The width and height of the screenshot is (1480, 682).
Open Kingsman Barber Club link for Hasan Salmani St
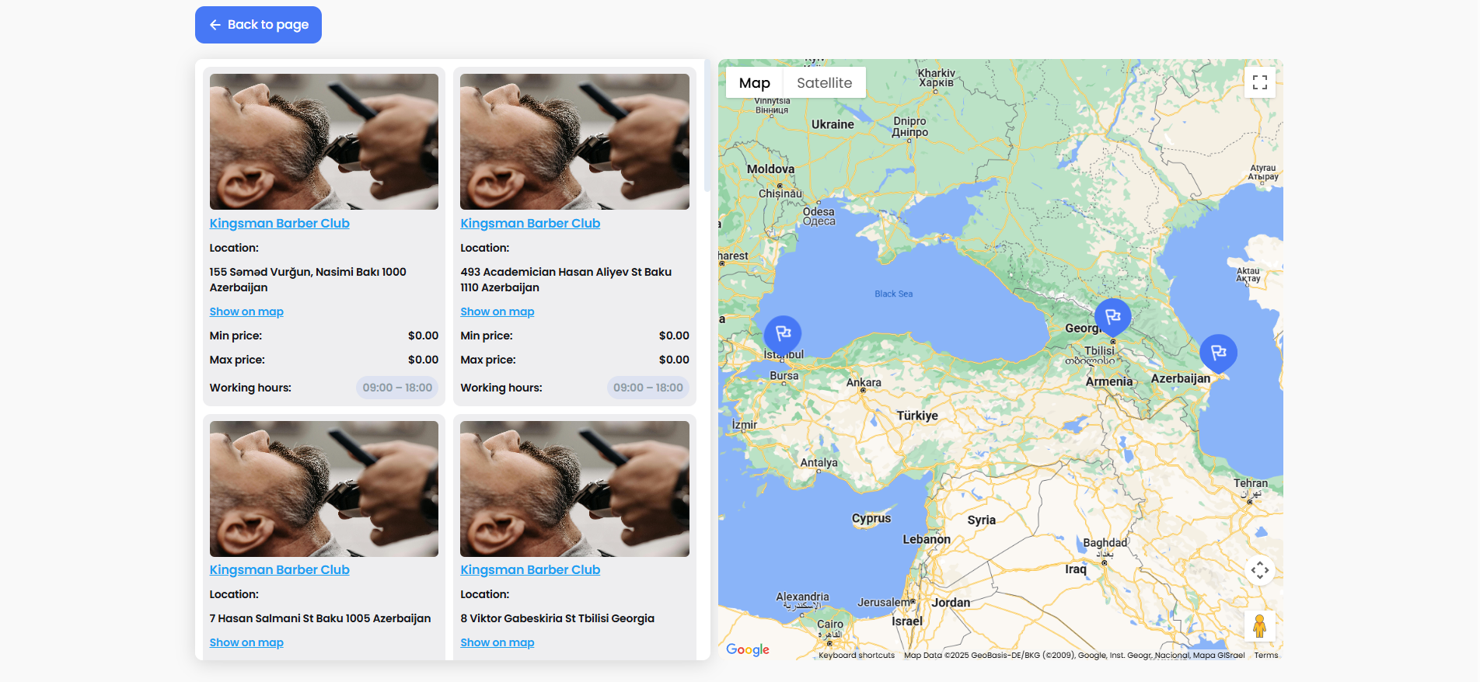(x=279, y=569)
